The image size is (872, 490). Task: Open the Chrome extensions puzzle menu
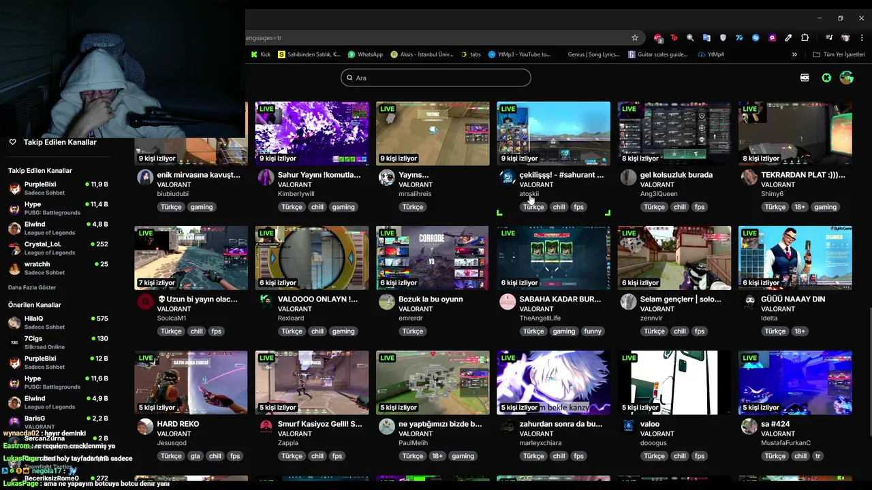pyautogui.click(x=805, y=38)
